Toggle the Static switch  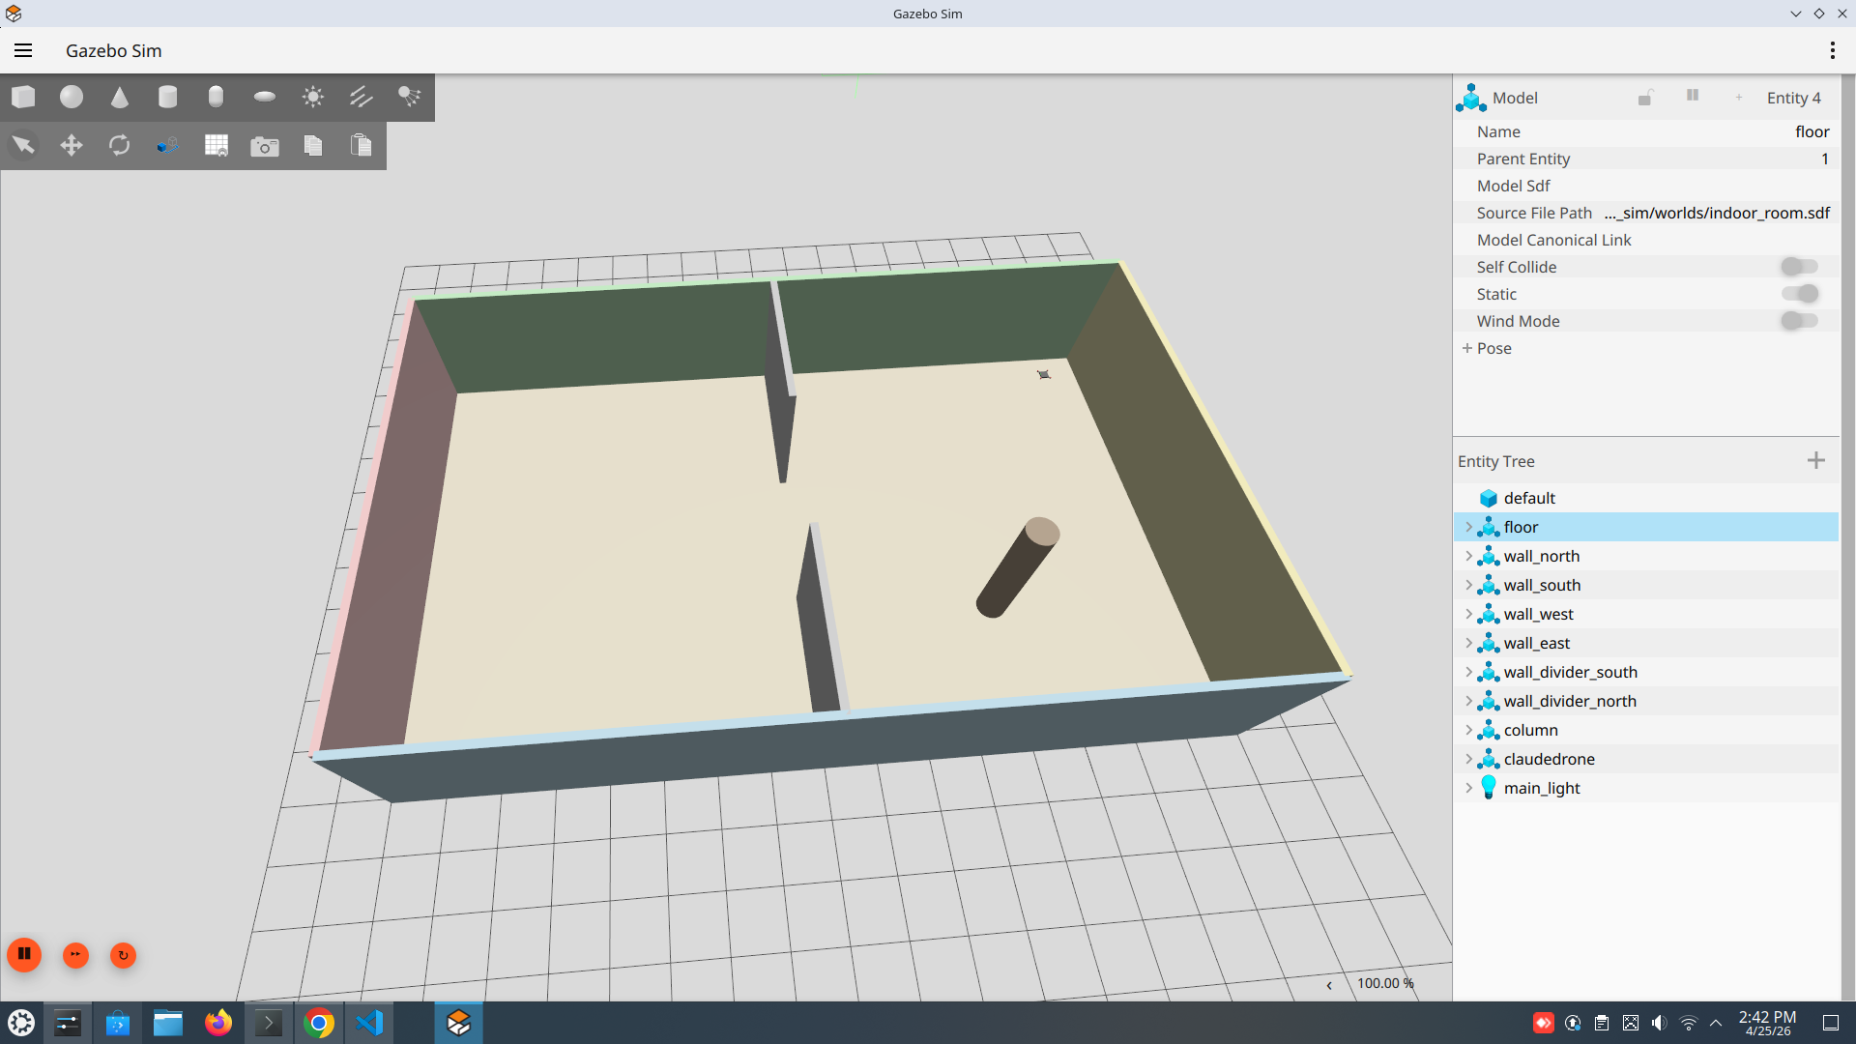point(1799,294)
